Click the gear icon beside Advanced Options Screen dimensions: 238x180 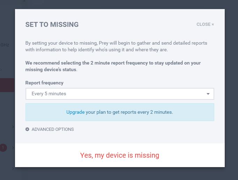(x=27, y=129)
